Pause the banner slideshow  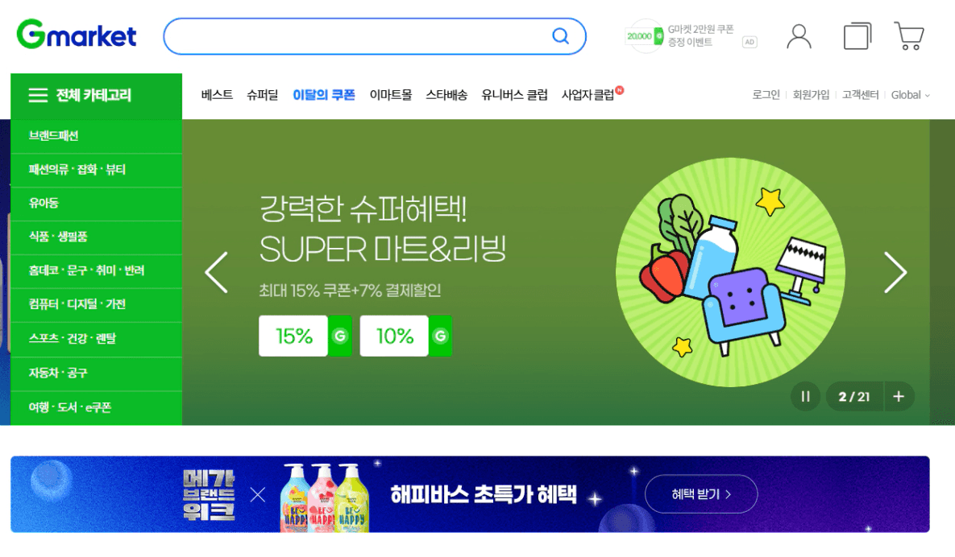(x=805, y=397)
